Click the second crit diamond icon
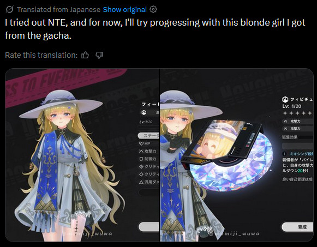This screenshot has width=317, height=247. coord(141,174)
